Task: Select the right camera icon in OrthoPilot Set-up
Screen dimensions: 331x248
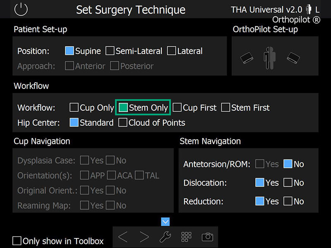Action: pos(293,58)
